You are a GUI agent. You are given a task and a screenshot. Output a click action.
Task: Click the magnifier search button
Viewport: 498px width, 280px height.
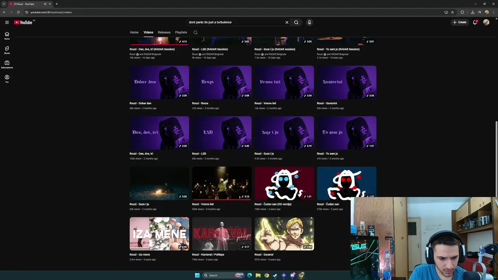[296, 22]
